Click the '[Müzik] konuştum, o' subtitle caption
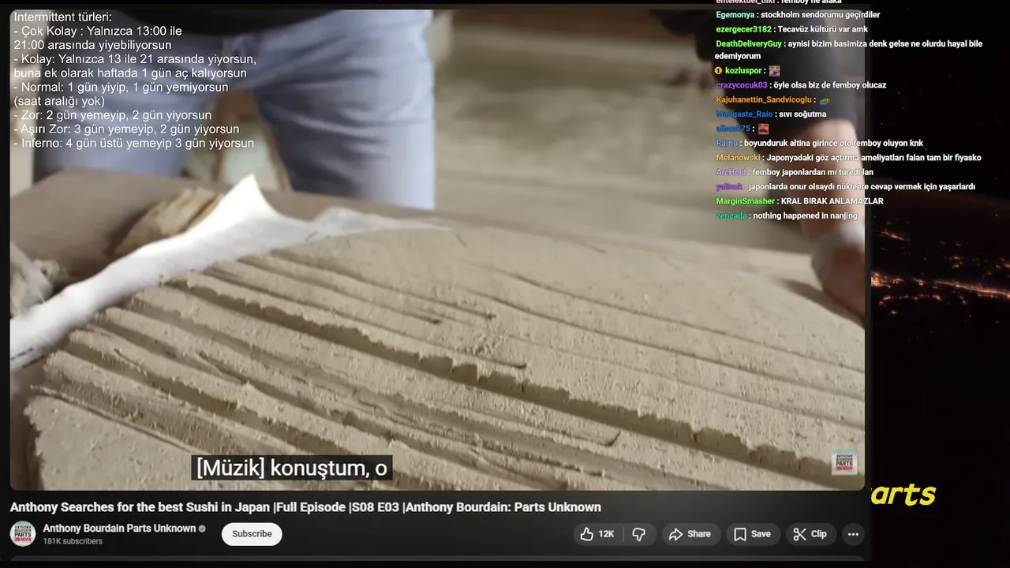This screenshot has width=1010, height=568. (x=292, y=468)
